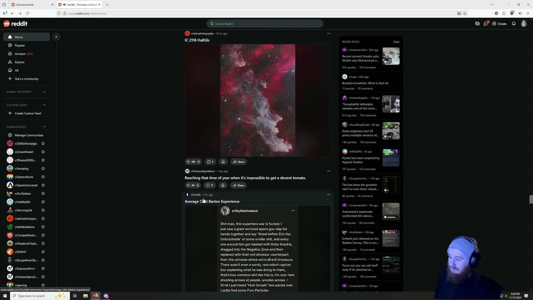Open the 11 comments on the tomato post
Image resolution: width=533 pixels, height=300 pixels.
click(210, 185)
